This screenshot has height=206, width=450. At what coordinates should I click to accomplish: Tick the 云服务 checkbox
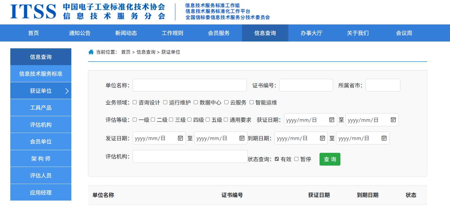[226, 102]
